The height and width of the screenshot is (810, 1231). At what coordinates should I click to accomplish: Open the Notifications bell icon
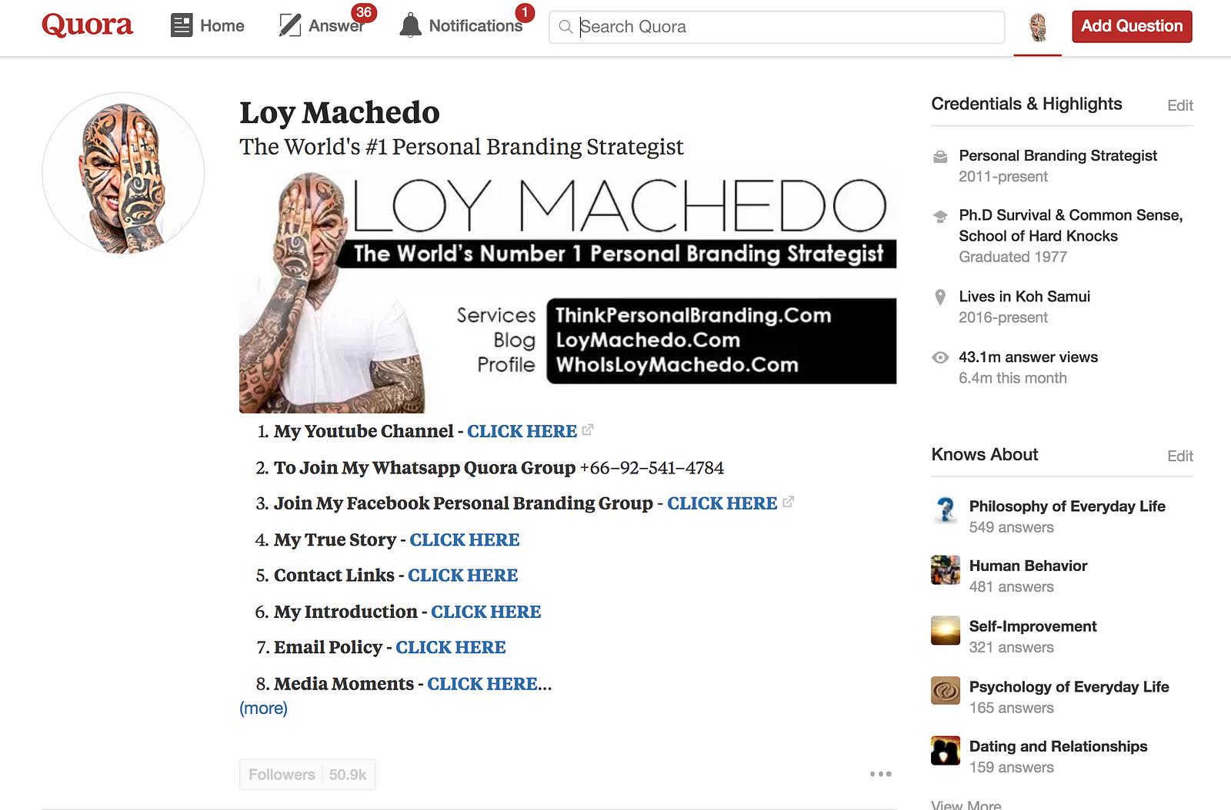click(x=411, y=25)
